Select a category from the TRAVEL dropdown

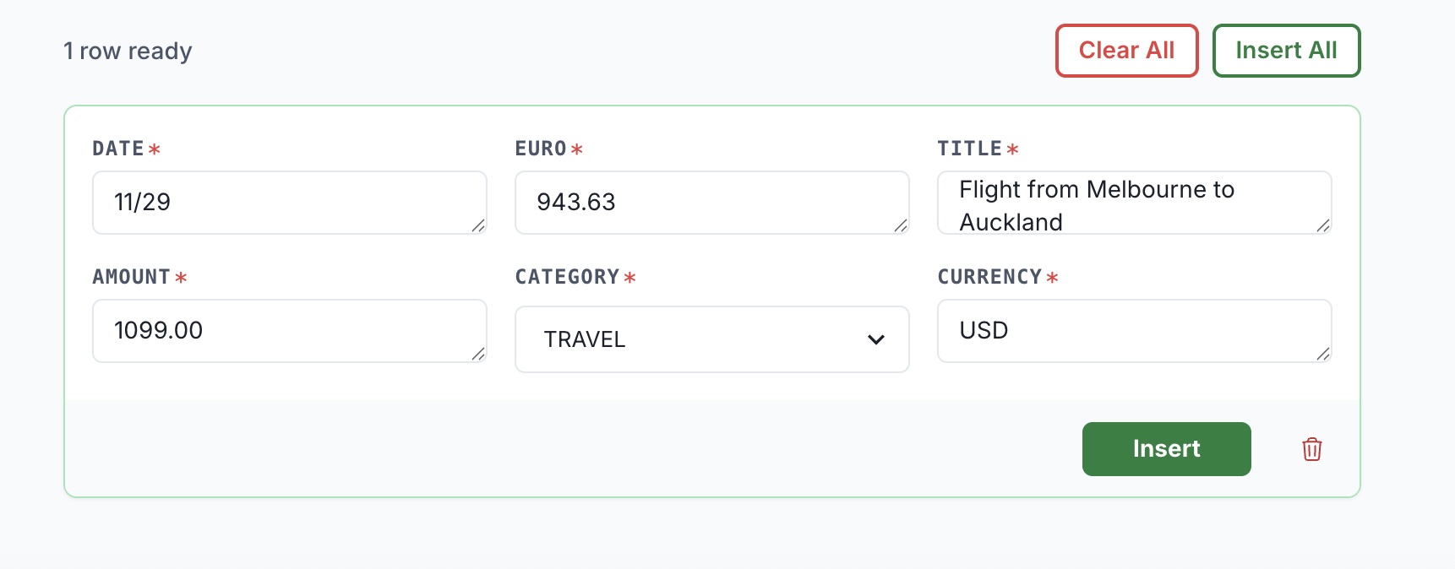(712, 339)
